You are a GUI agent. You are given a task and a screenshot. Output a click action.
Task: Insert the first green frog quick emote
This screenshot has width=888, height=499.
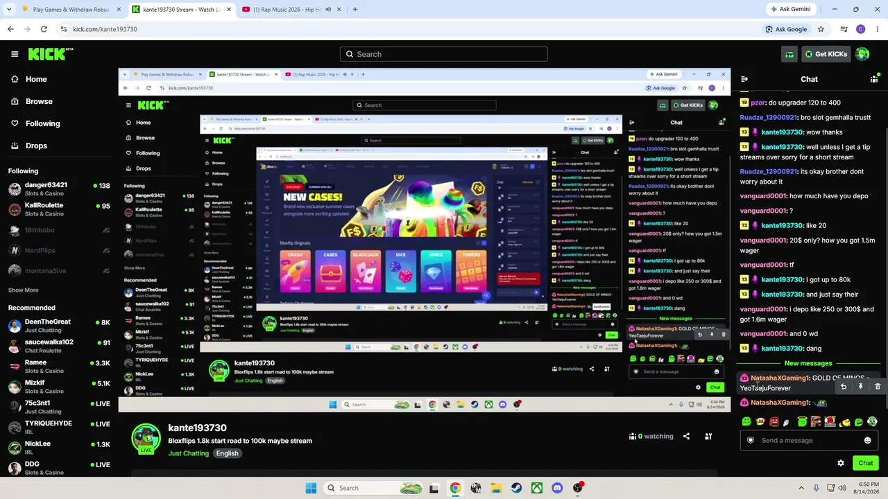(746, 421)
